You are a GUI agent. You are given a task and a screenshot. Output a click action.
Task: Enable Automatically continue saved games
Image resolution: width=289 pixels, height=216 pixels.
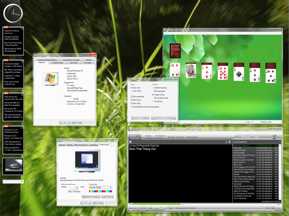131,107
